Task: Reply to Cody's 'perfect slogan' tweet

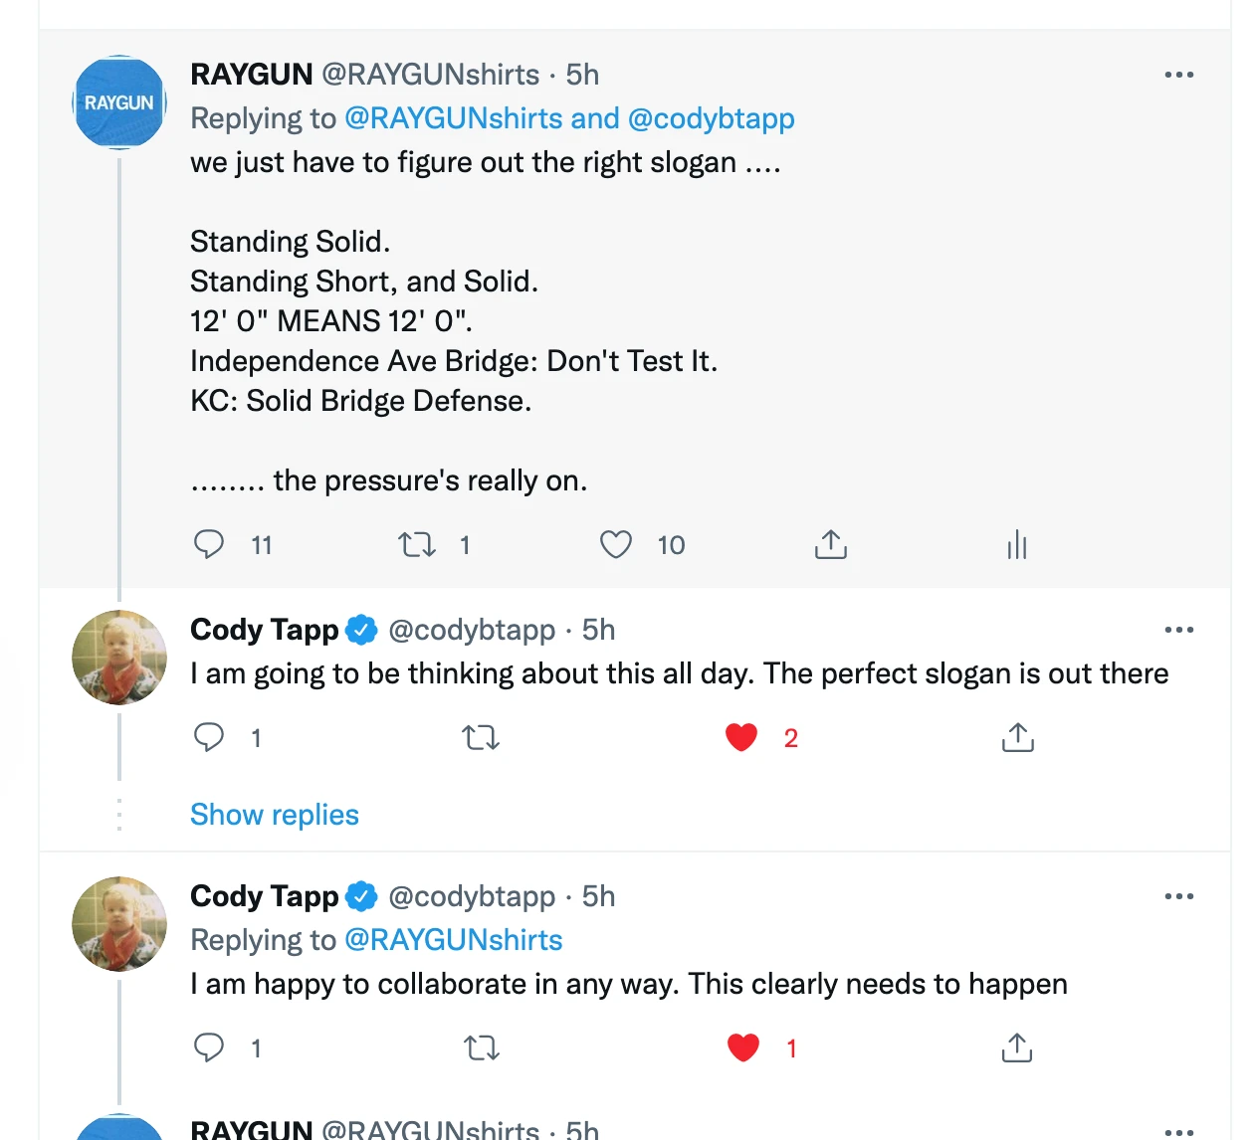Action: 209,737
